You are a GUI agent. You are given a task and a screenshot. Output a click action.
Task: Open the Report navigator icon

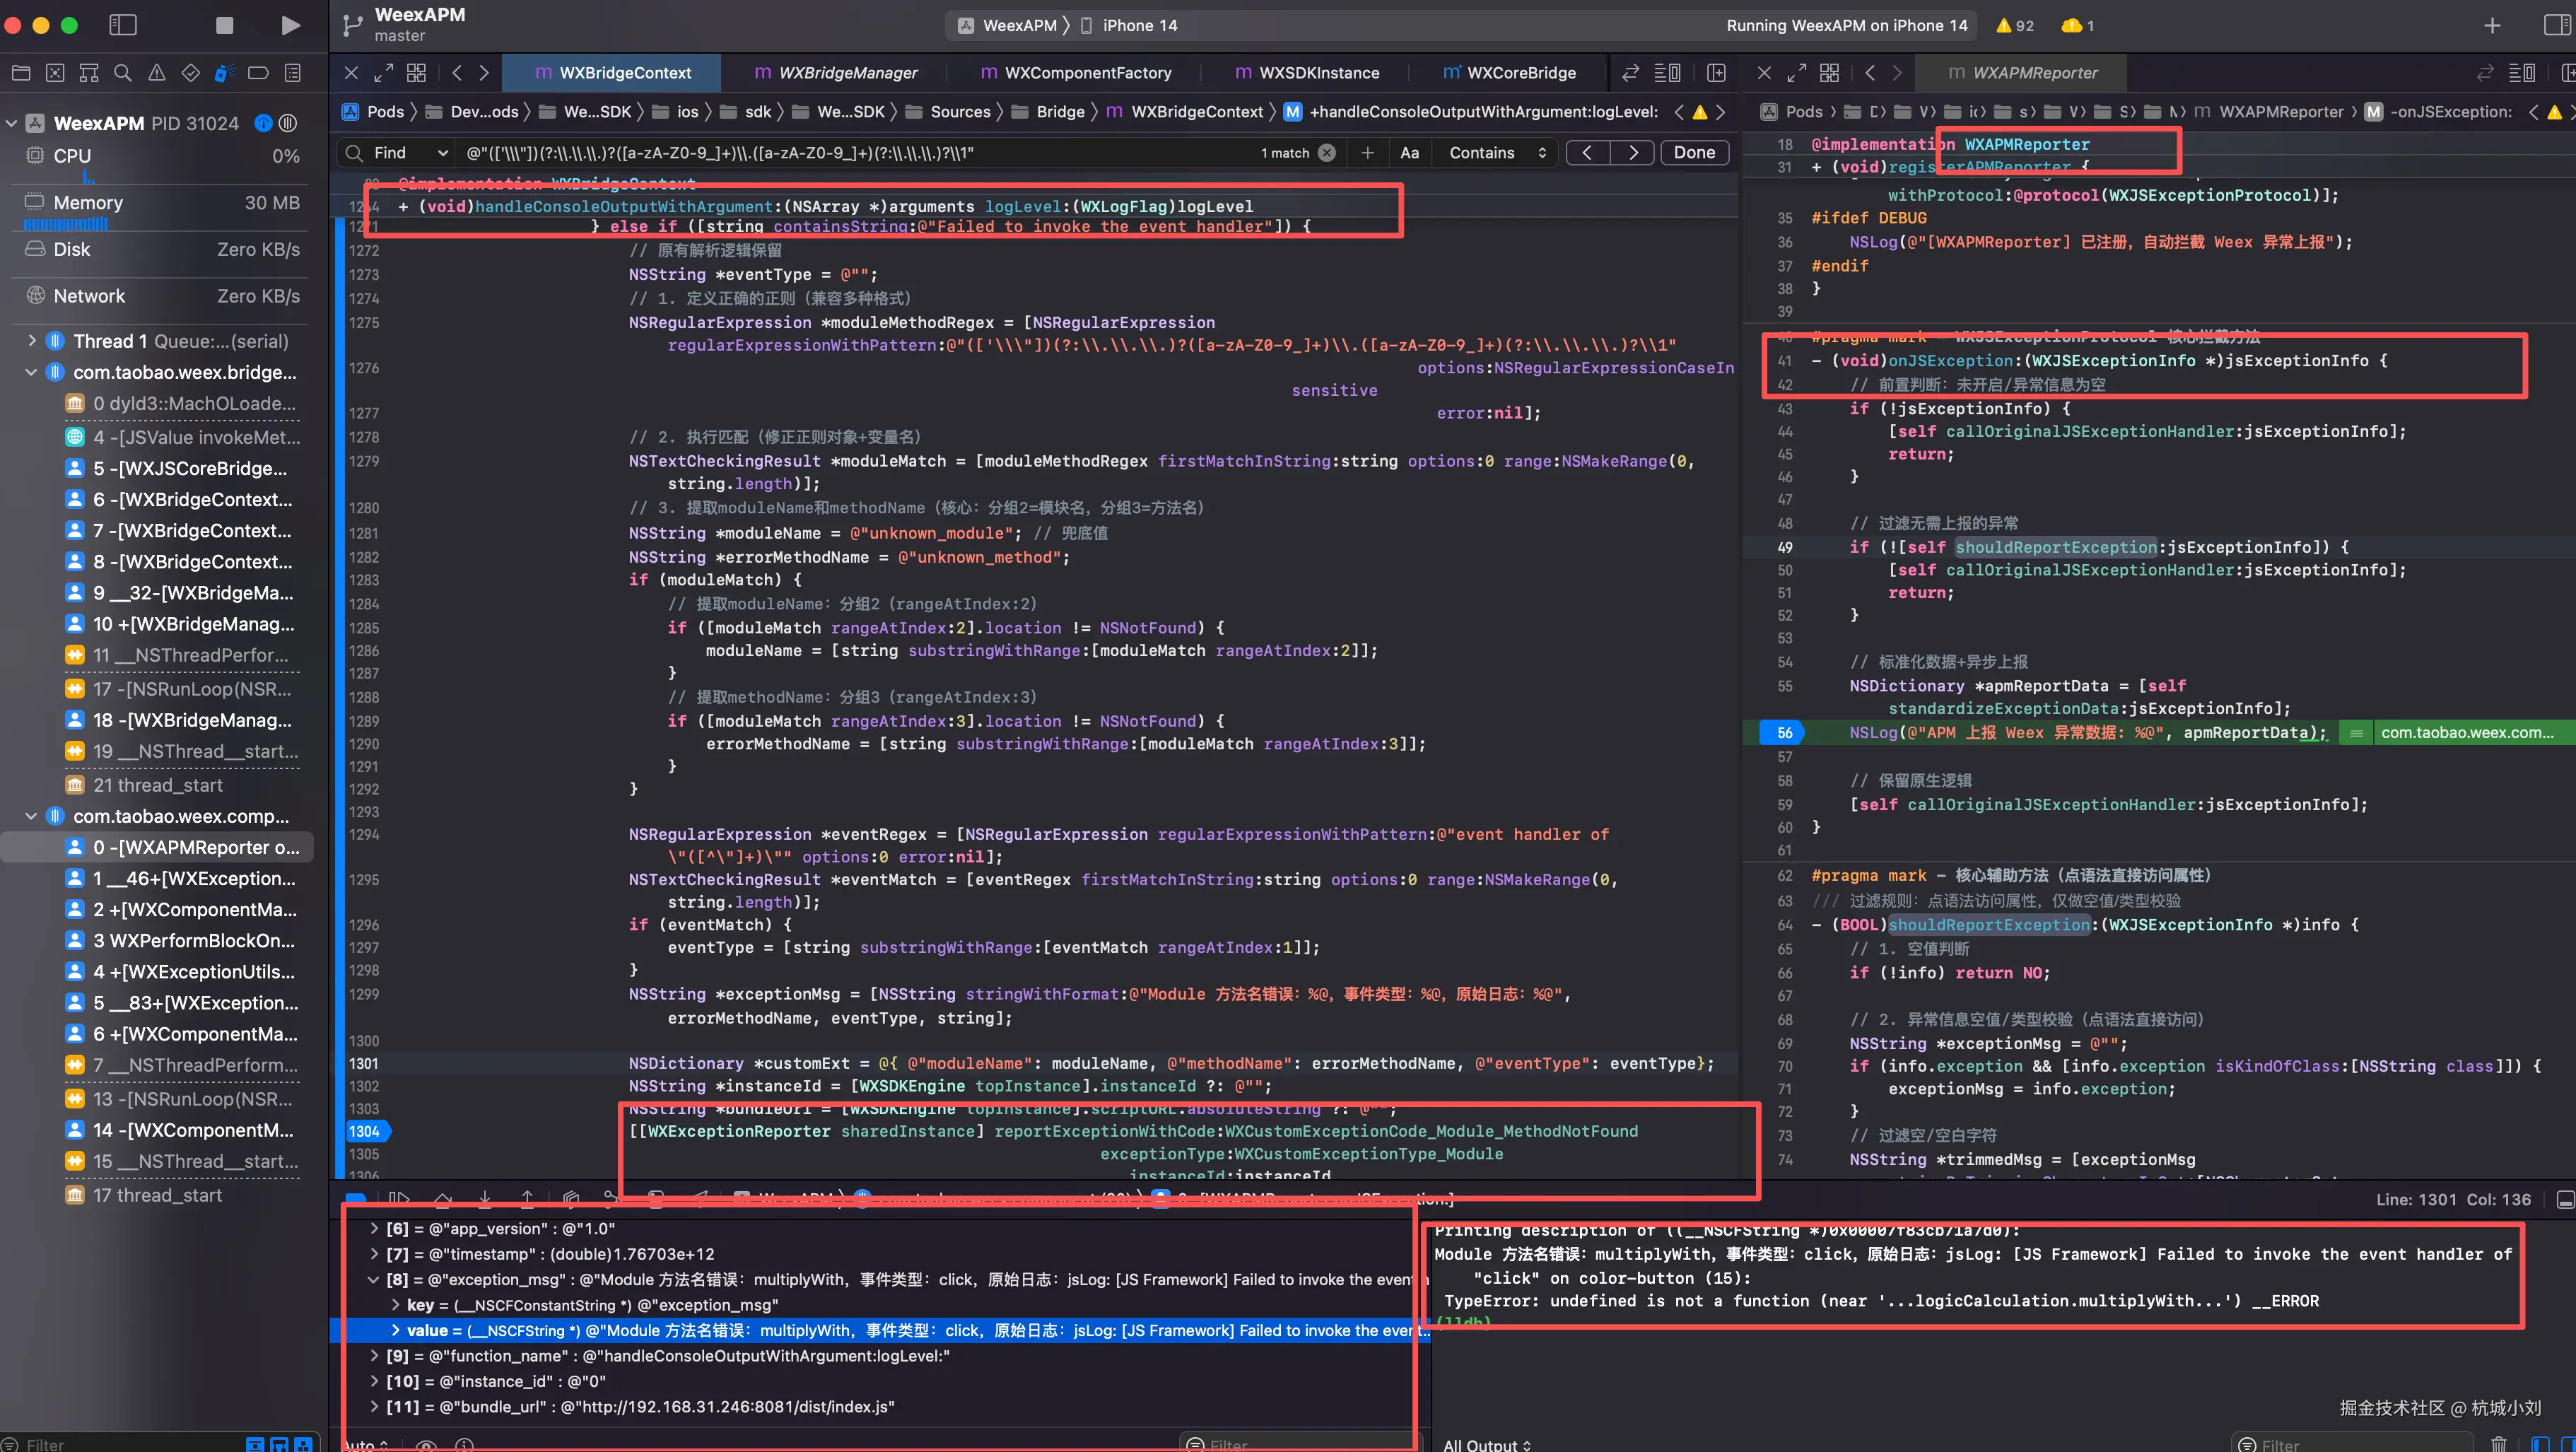pos(292,73)
